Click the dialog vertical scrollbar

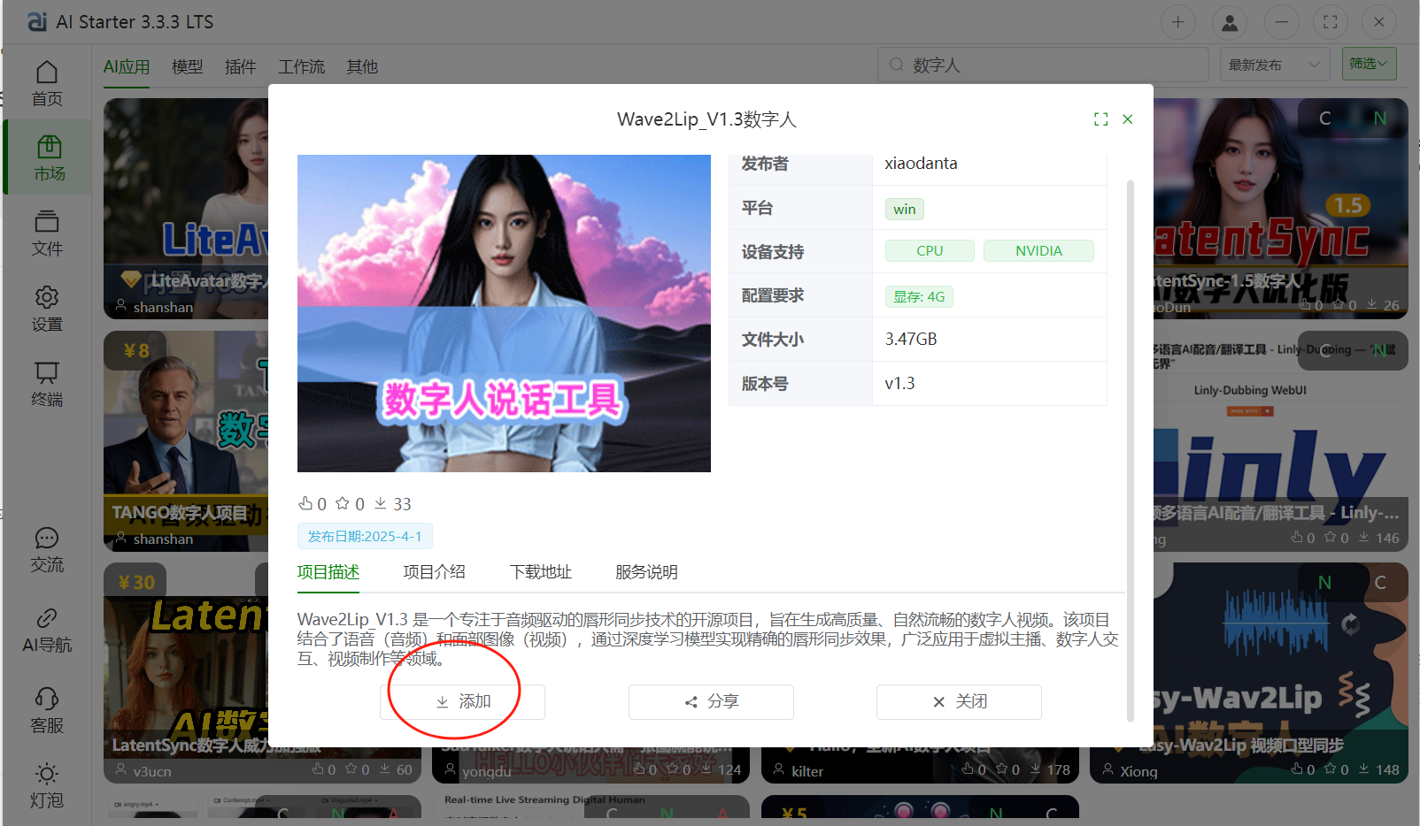[1131, 451]
